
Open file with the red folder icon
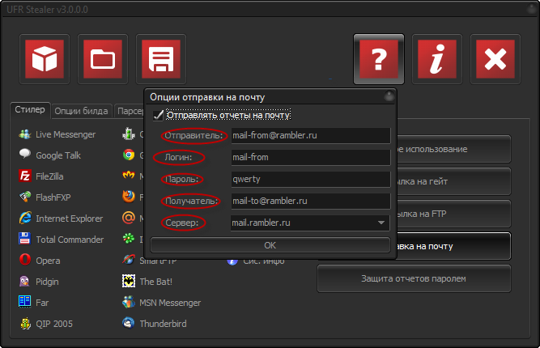point(103,59)
